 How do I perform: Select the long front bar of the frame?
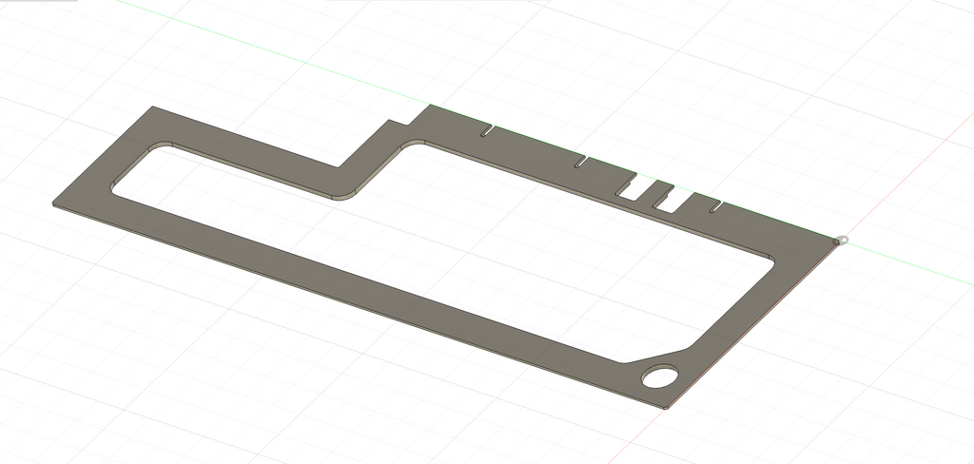[380, 304]
